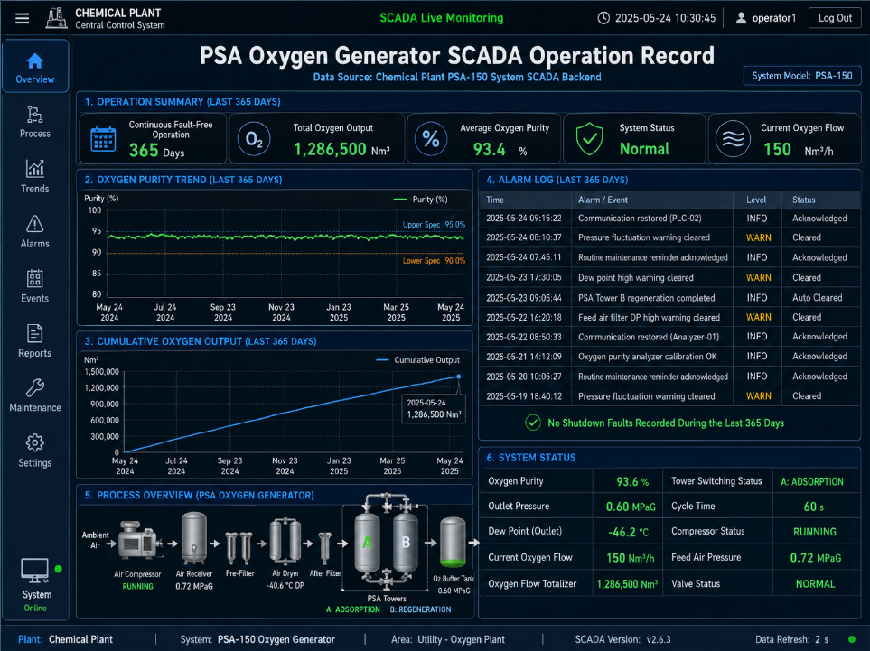Screen dimensions: 870x651
Task: Click the Feed Air Pressure 0.72 MPaG value
Action: [816, 558]
